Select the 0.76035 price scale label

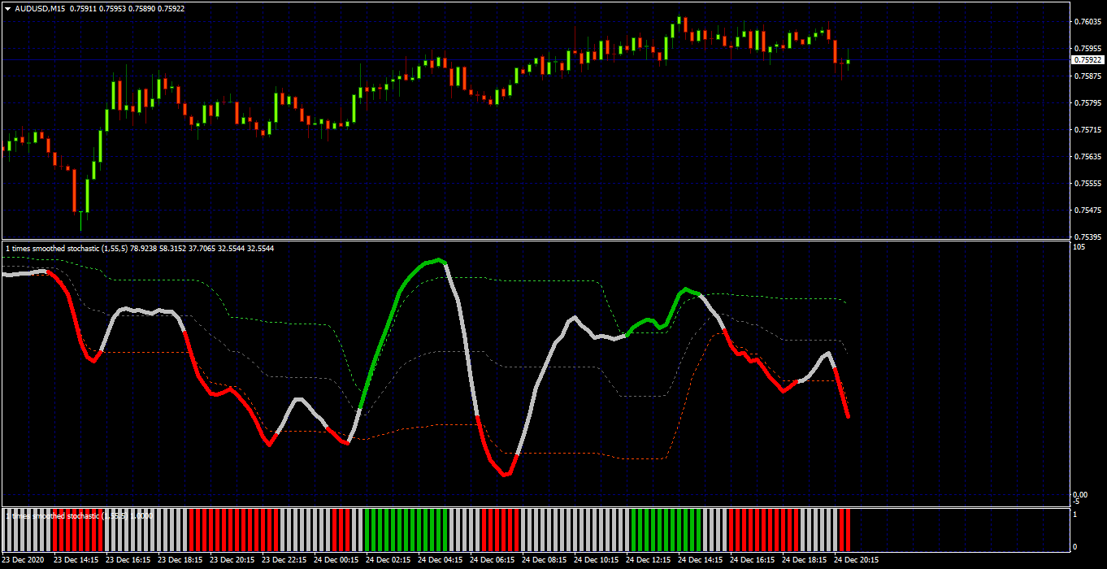(x=1087, y=22)
